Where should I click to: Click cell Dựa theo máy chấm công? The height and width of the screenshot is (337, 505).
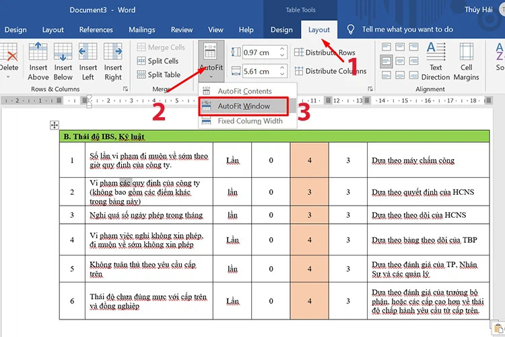pyautogui.click(x=428, y=160)
